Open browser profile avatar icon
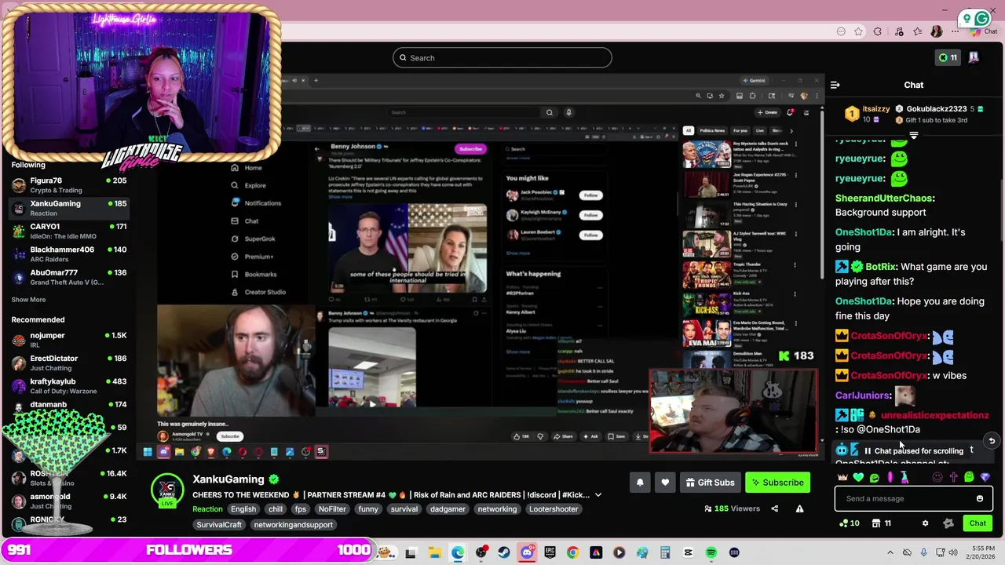This screenshot has width=1005, height=565. point(936,31)
